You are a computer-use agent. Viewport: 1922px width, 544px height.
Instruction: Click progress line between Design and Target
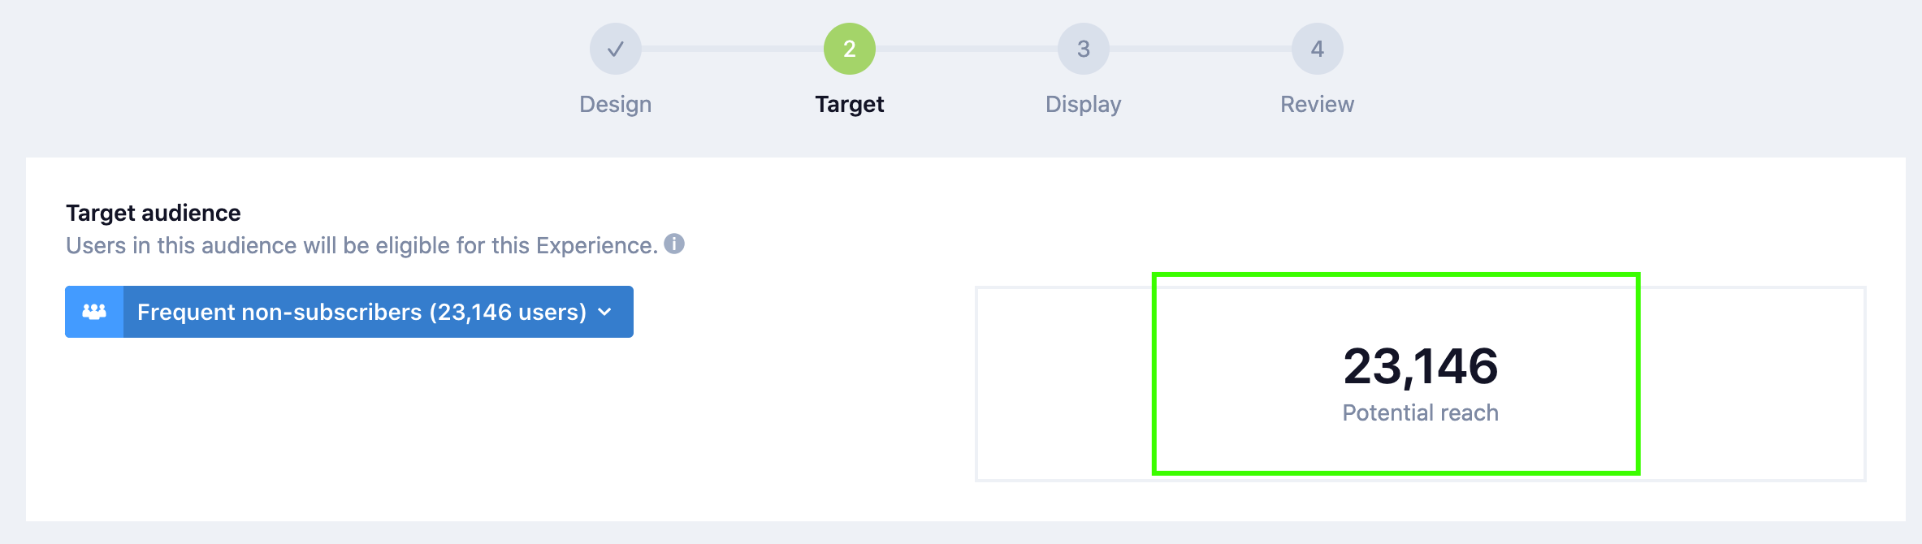click(x=732, y=49)
